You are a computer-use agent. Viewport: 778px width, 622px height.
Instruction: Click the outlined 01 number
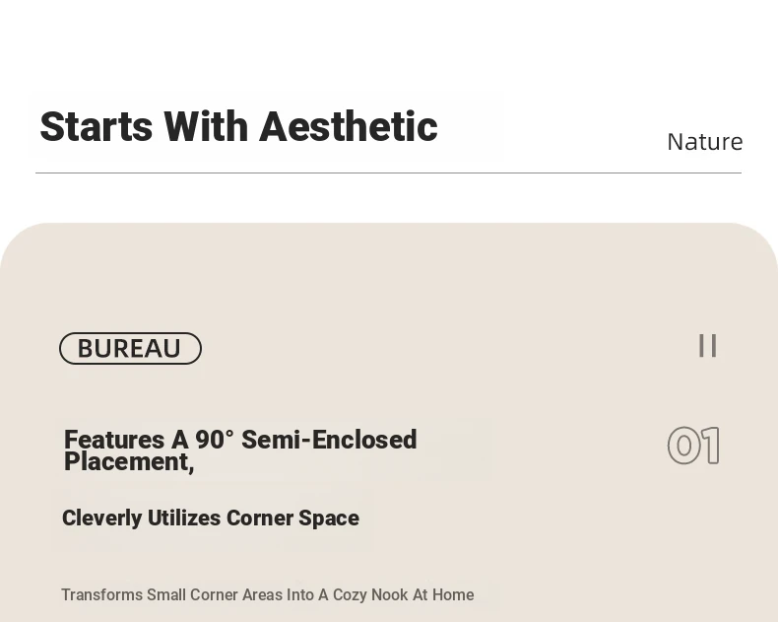(693, 447)
